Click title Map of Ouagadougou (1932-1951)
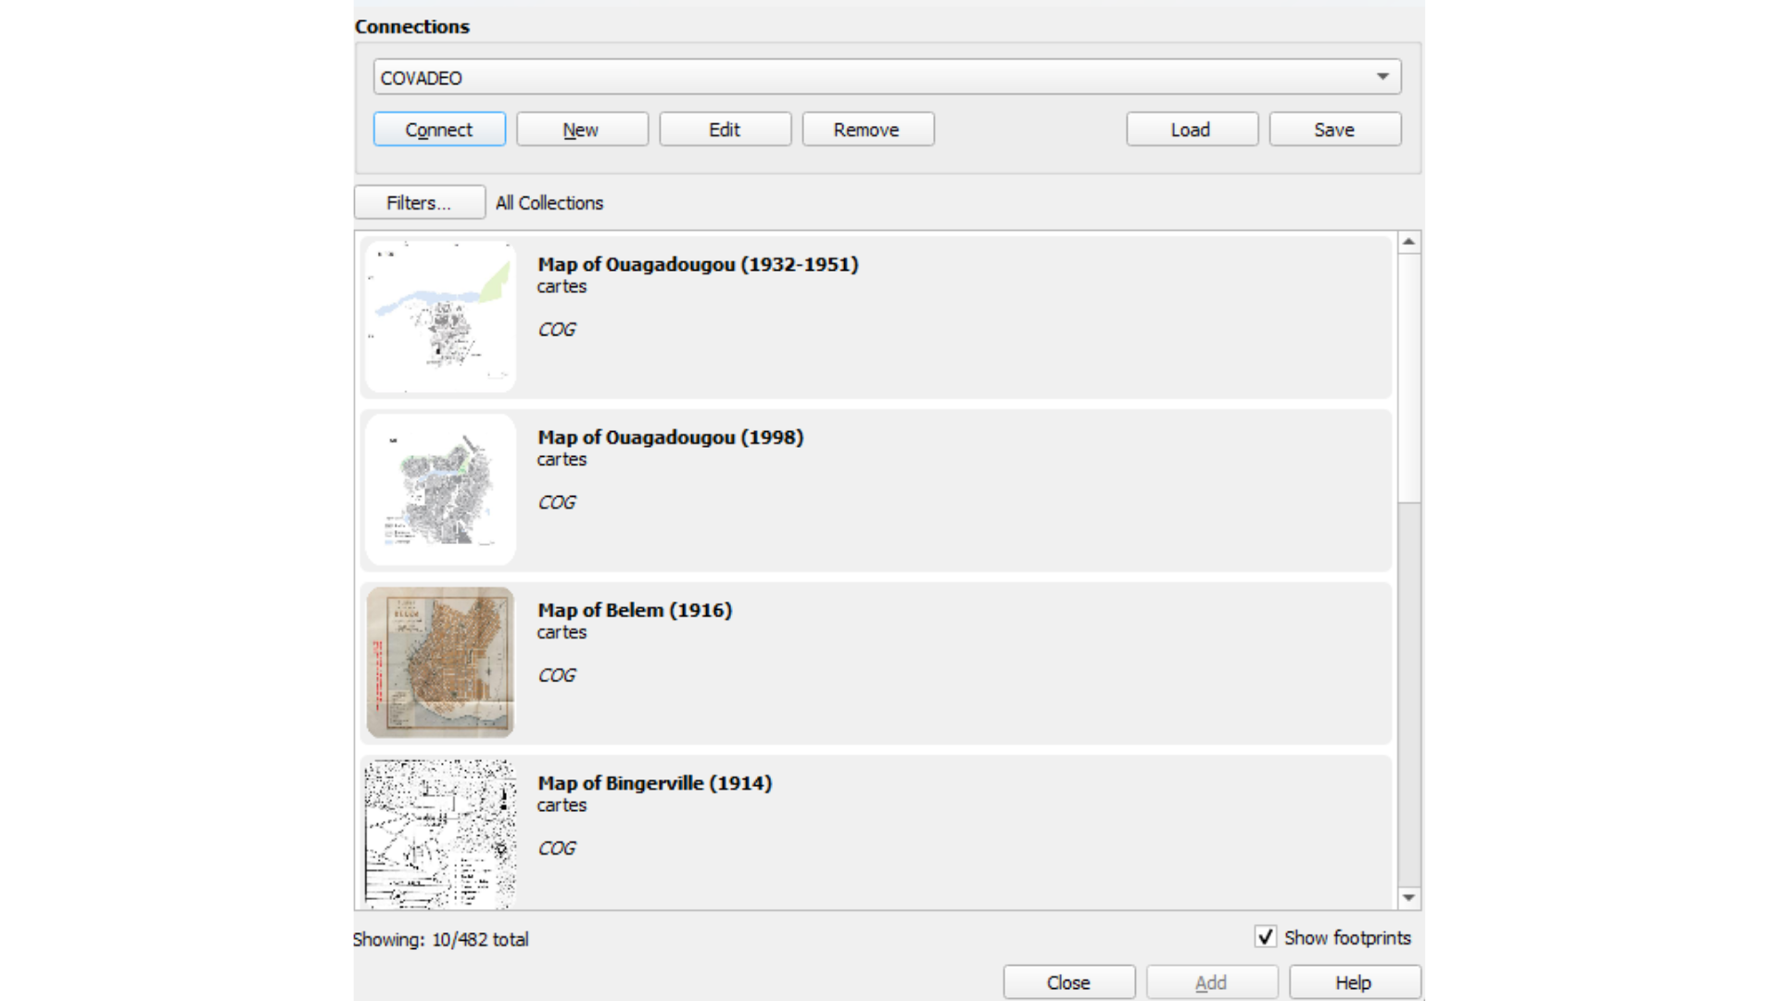 click(698, 264)
